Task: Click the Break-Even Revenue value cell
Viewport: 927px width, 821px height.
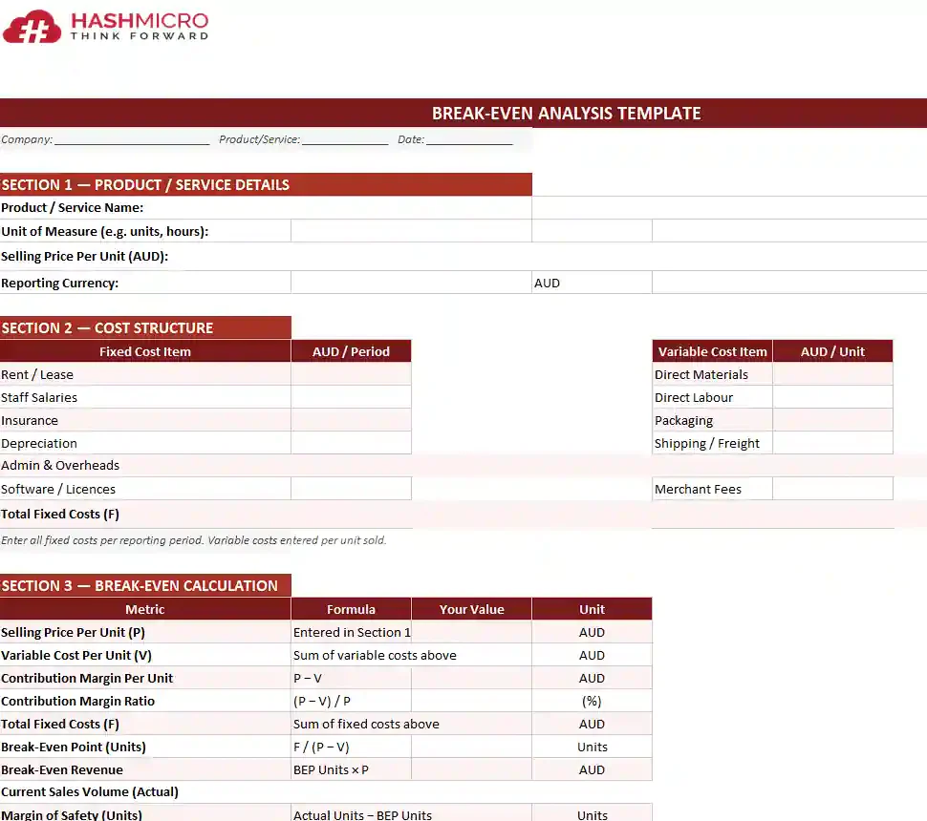Action: click(x=472, y=769)
